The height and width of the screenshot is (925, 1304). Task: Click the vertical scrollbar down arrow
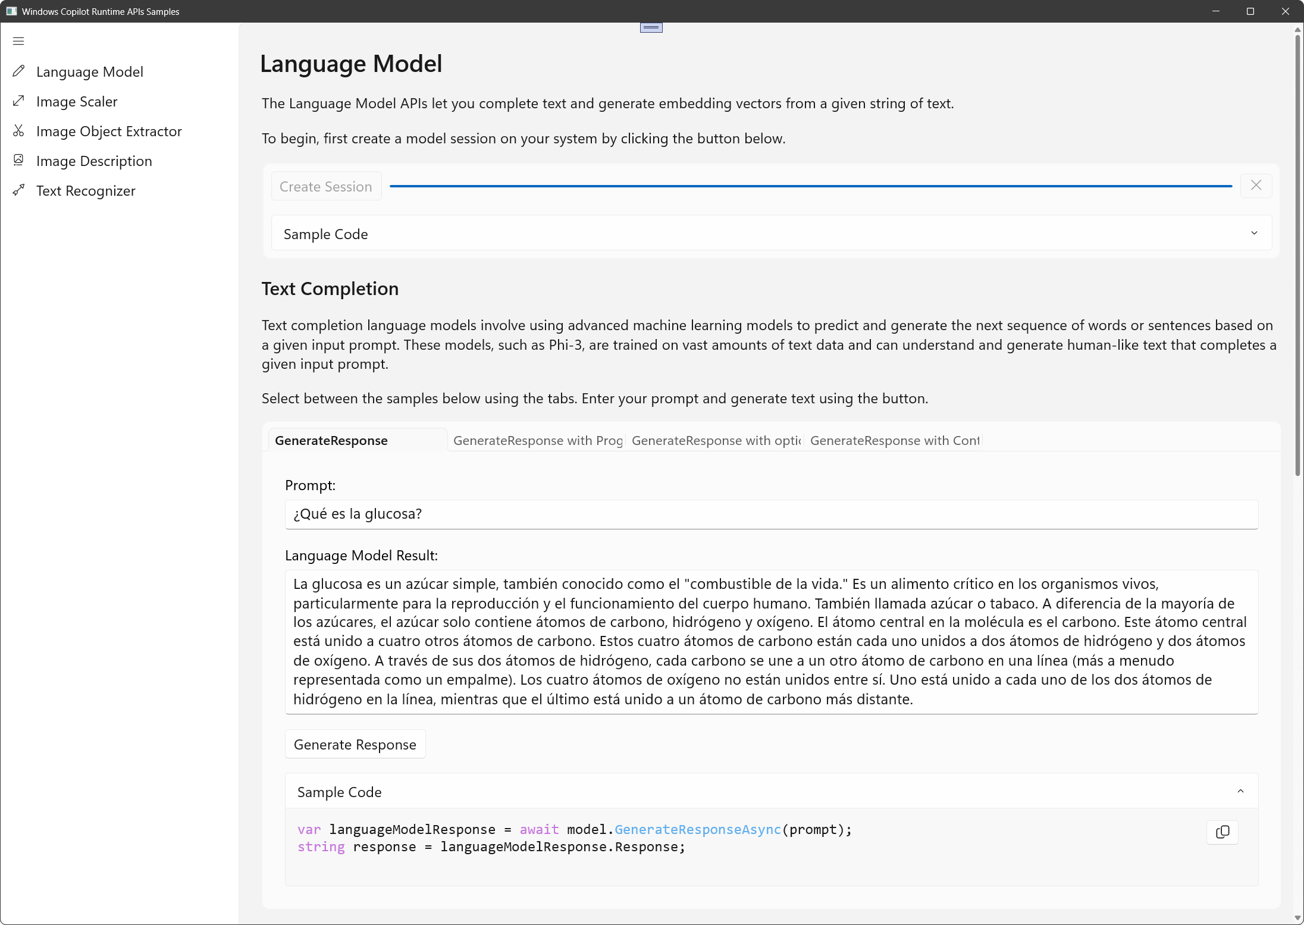[x=1297, y=918]
